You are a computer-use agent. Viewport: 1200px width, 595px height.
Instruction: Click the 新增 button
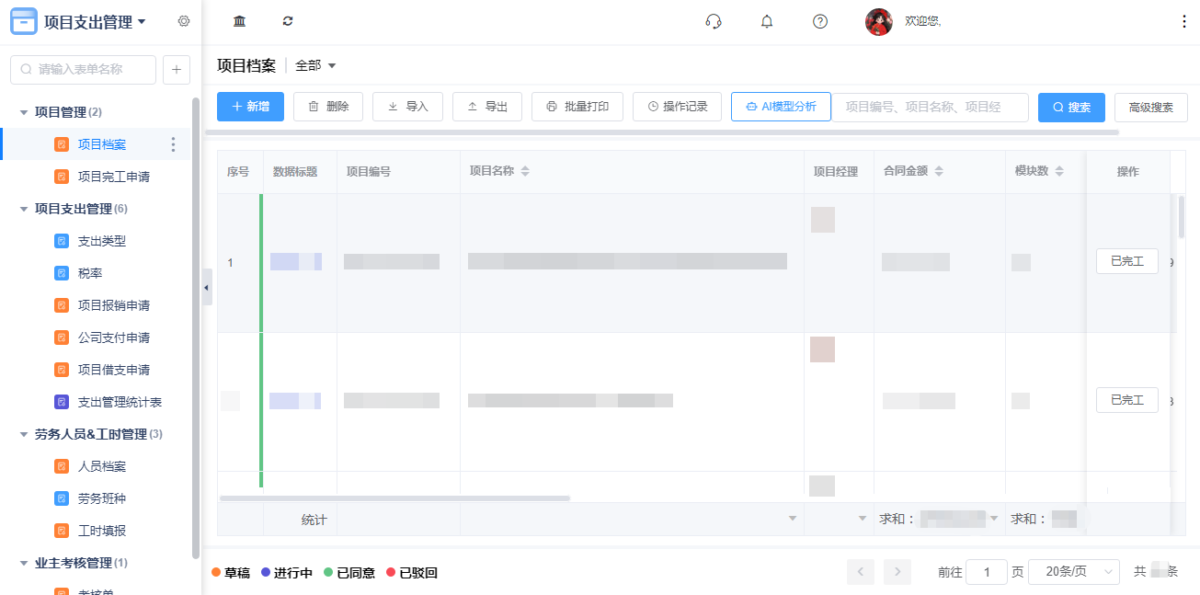click(x=251, y=107)
